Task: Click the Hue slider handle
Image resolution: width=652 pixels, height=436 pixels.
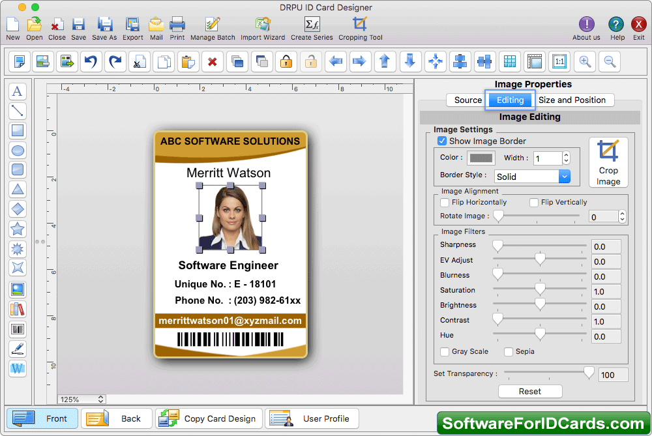Action: (x=540, y=334)
